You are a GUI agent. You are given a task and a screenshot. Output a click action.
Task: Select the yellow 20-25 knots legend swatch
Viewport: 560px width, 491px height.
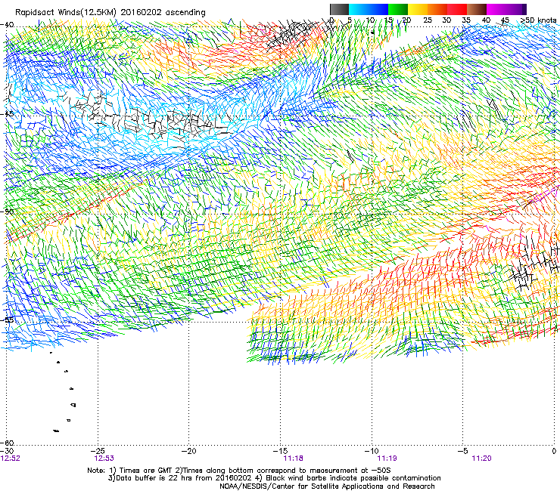pos(418,9)
